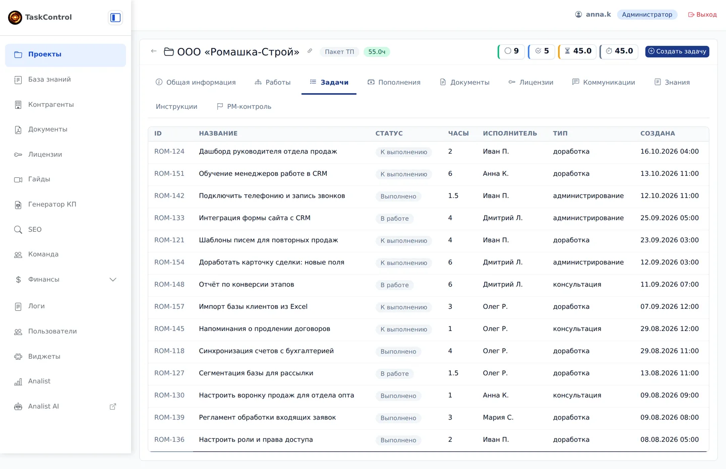Sort the table by the Создана column header
This screenshot has width=726, height=469.
pos(657,133)
